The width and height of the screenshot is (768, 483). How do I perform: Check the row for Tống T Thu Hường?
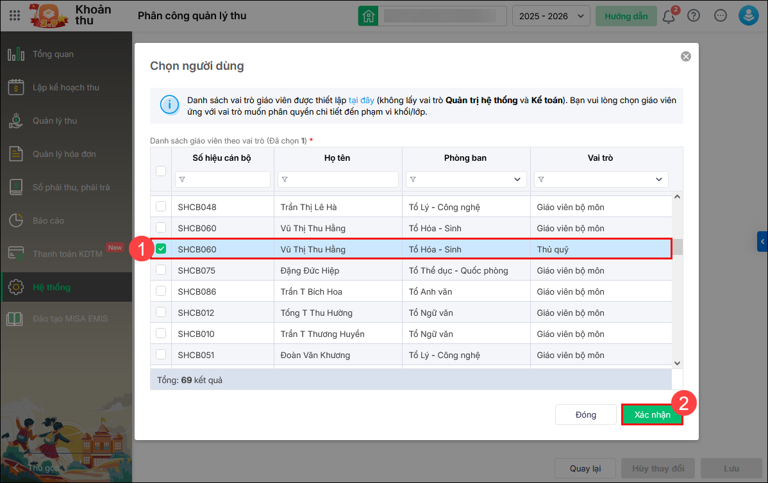[x=161, y=312]
